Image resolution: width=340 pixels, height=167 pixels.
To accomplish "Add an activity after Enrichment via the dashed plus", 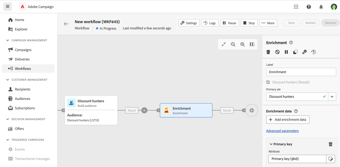I will coord(252,110).
